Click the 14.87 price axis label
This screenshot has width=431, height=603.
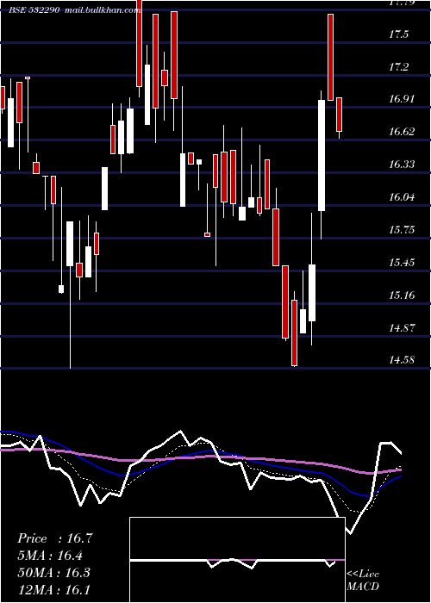pyautogui.click(x=402, y=327)
